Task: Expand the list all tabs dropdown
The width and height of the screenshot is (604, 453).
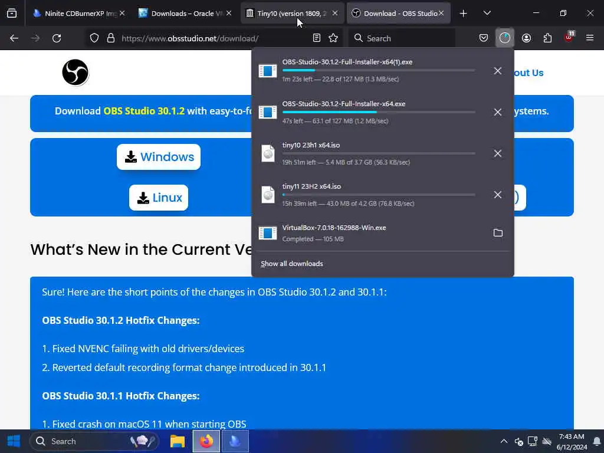Action: tap(487, 14)
